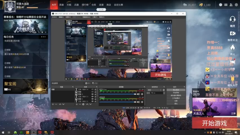Open the 场景集合(S) menu in OBS
Image resolution: width=240 pixels, height=135 pixels.
click(x=86, y=17)
